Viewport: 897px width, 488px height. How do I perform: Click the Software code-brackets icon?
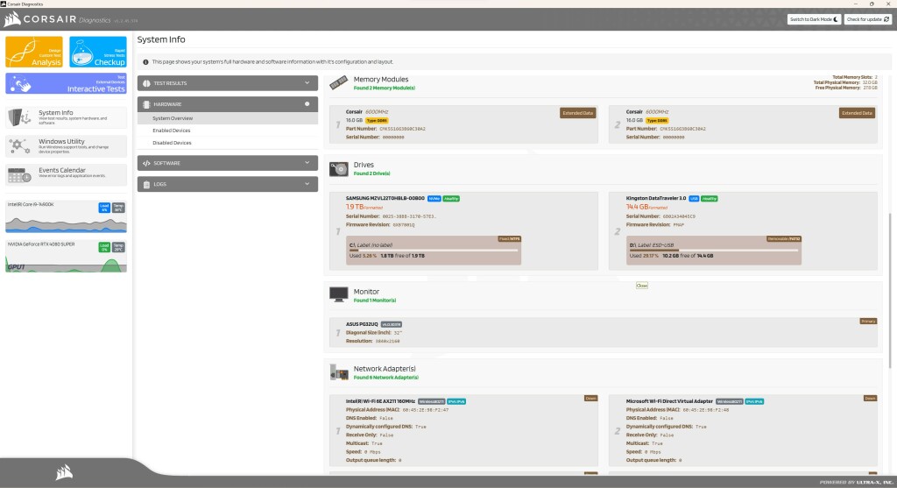point(146,164)
